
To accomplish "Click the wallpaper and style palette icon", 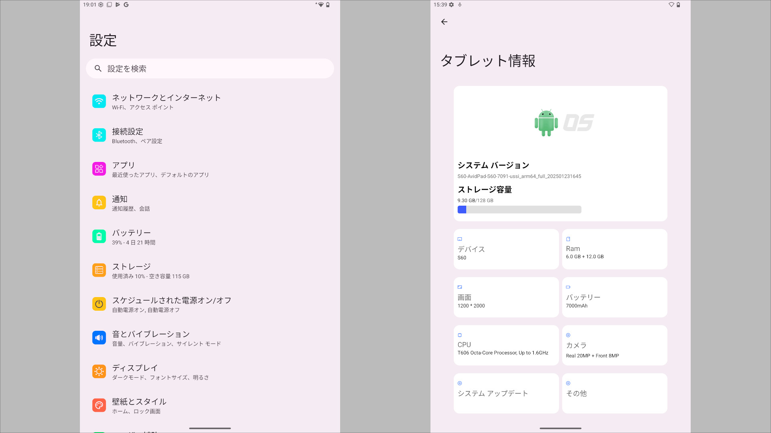I will (x=99, y=405).
